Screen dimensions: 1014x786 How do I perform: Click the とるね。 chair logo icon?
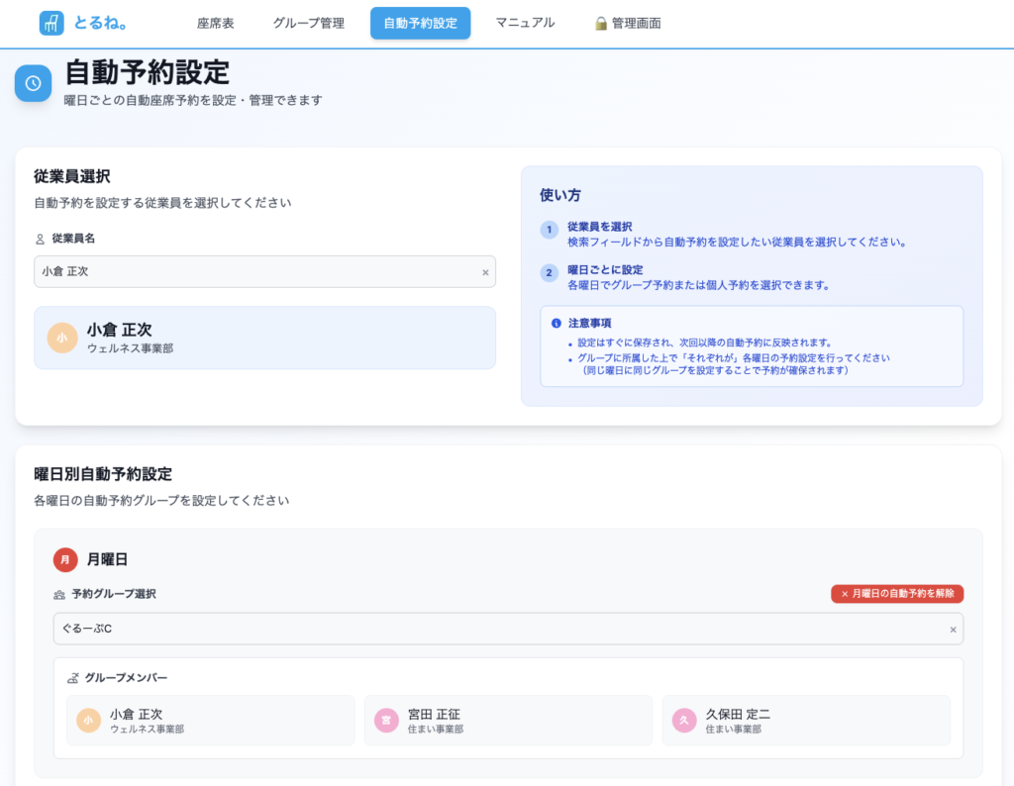(51, 23)
